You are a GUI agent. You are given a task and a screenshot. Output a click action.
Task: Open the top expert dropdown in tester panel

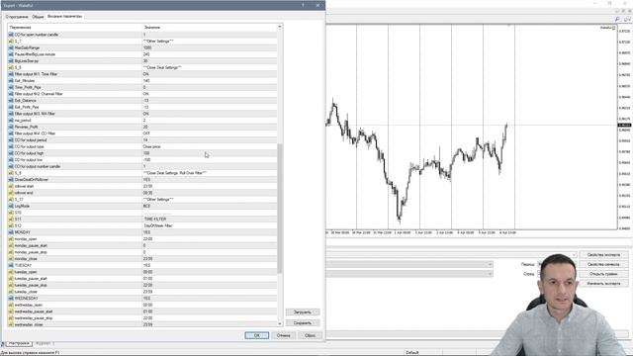574,255
